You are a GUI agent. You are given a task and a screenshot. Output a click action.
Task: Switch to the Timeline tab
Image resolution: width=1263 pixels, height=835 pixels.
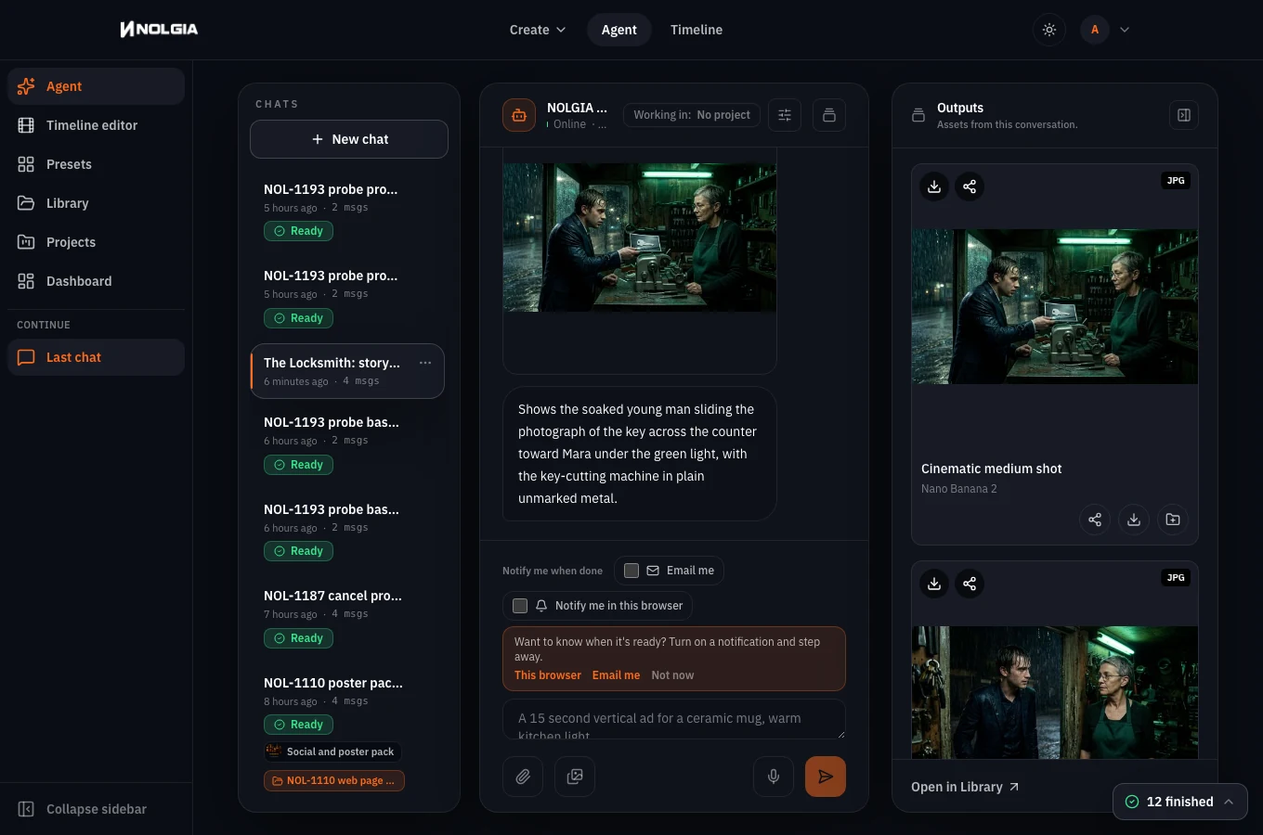(697, 30)
